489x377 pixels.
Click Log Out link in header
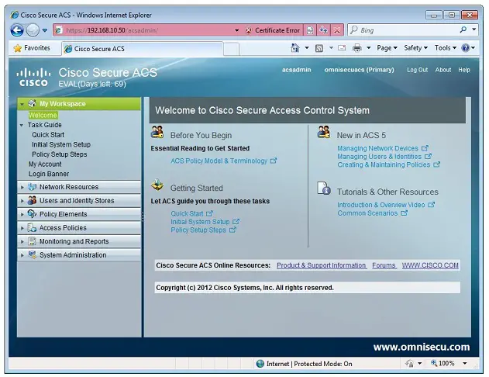[417, 70]
